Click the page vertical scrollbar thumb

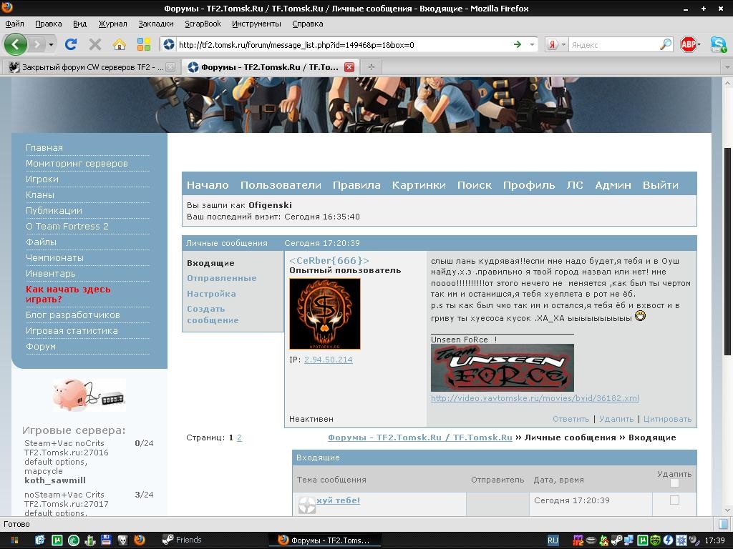[727, 252]
